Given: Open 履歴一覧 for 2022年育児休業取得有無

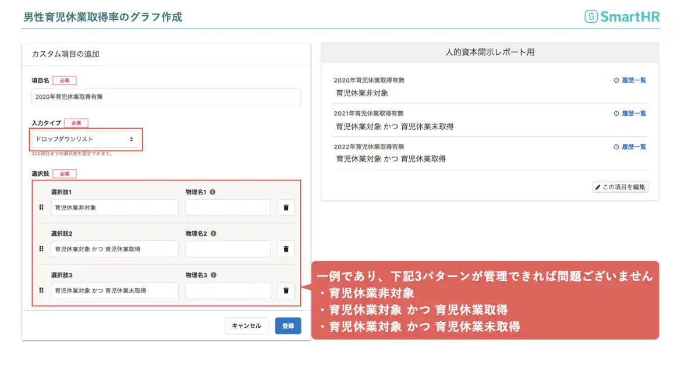Looking at the screenshot, I should point(633,147).
